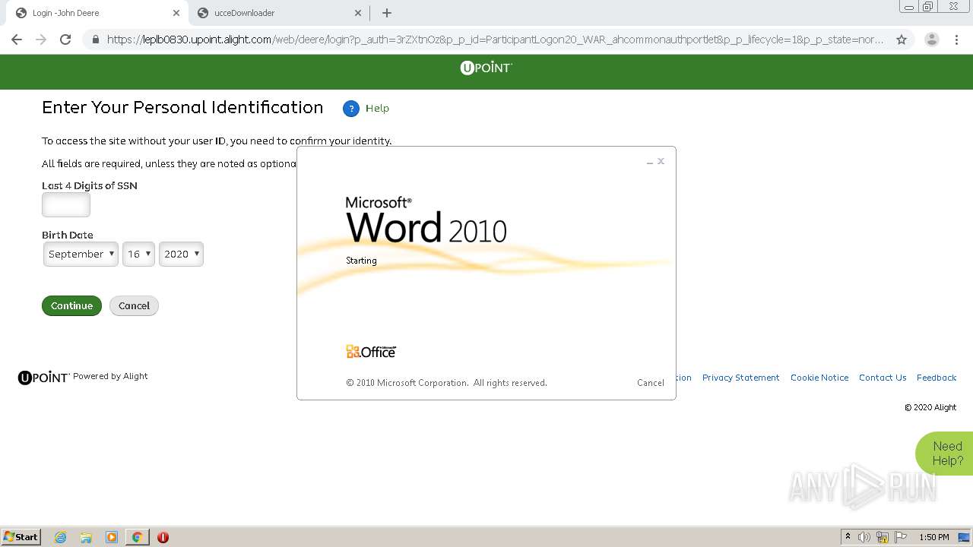Close the Word 2010 splash with the X
This screenshot has height=547, width=973.
(661, 161)
